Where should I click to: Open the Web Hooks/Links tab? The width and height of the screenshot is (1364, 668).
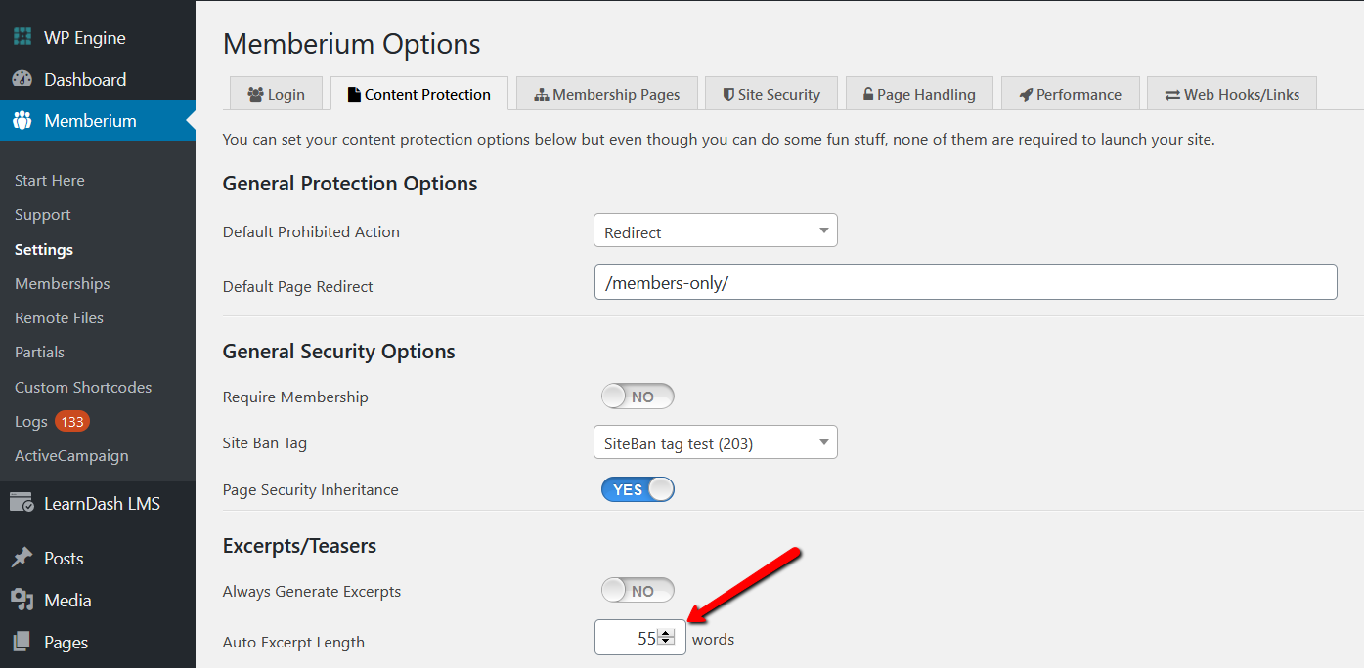[1232, 94]
